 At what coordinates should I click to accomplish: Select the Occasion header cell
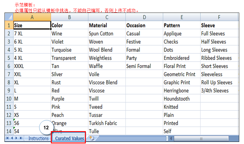coord(144,25)
